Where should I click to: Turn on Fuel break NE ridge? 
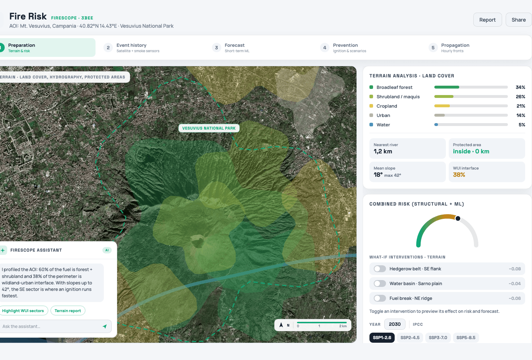(x=380, y=298)
